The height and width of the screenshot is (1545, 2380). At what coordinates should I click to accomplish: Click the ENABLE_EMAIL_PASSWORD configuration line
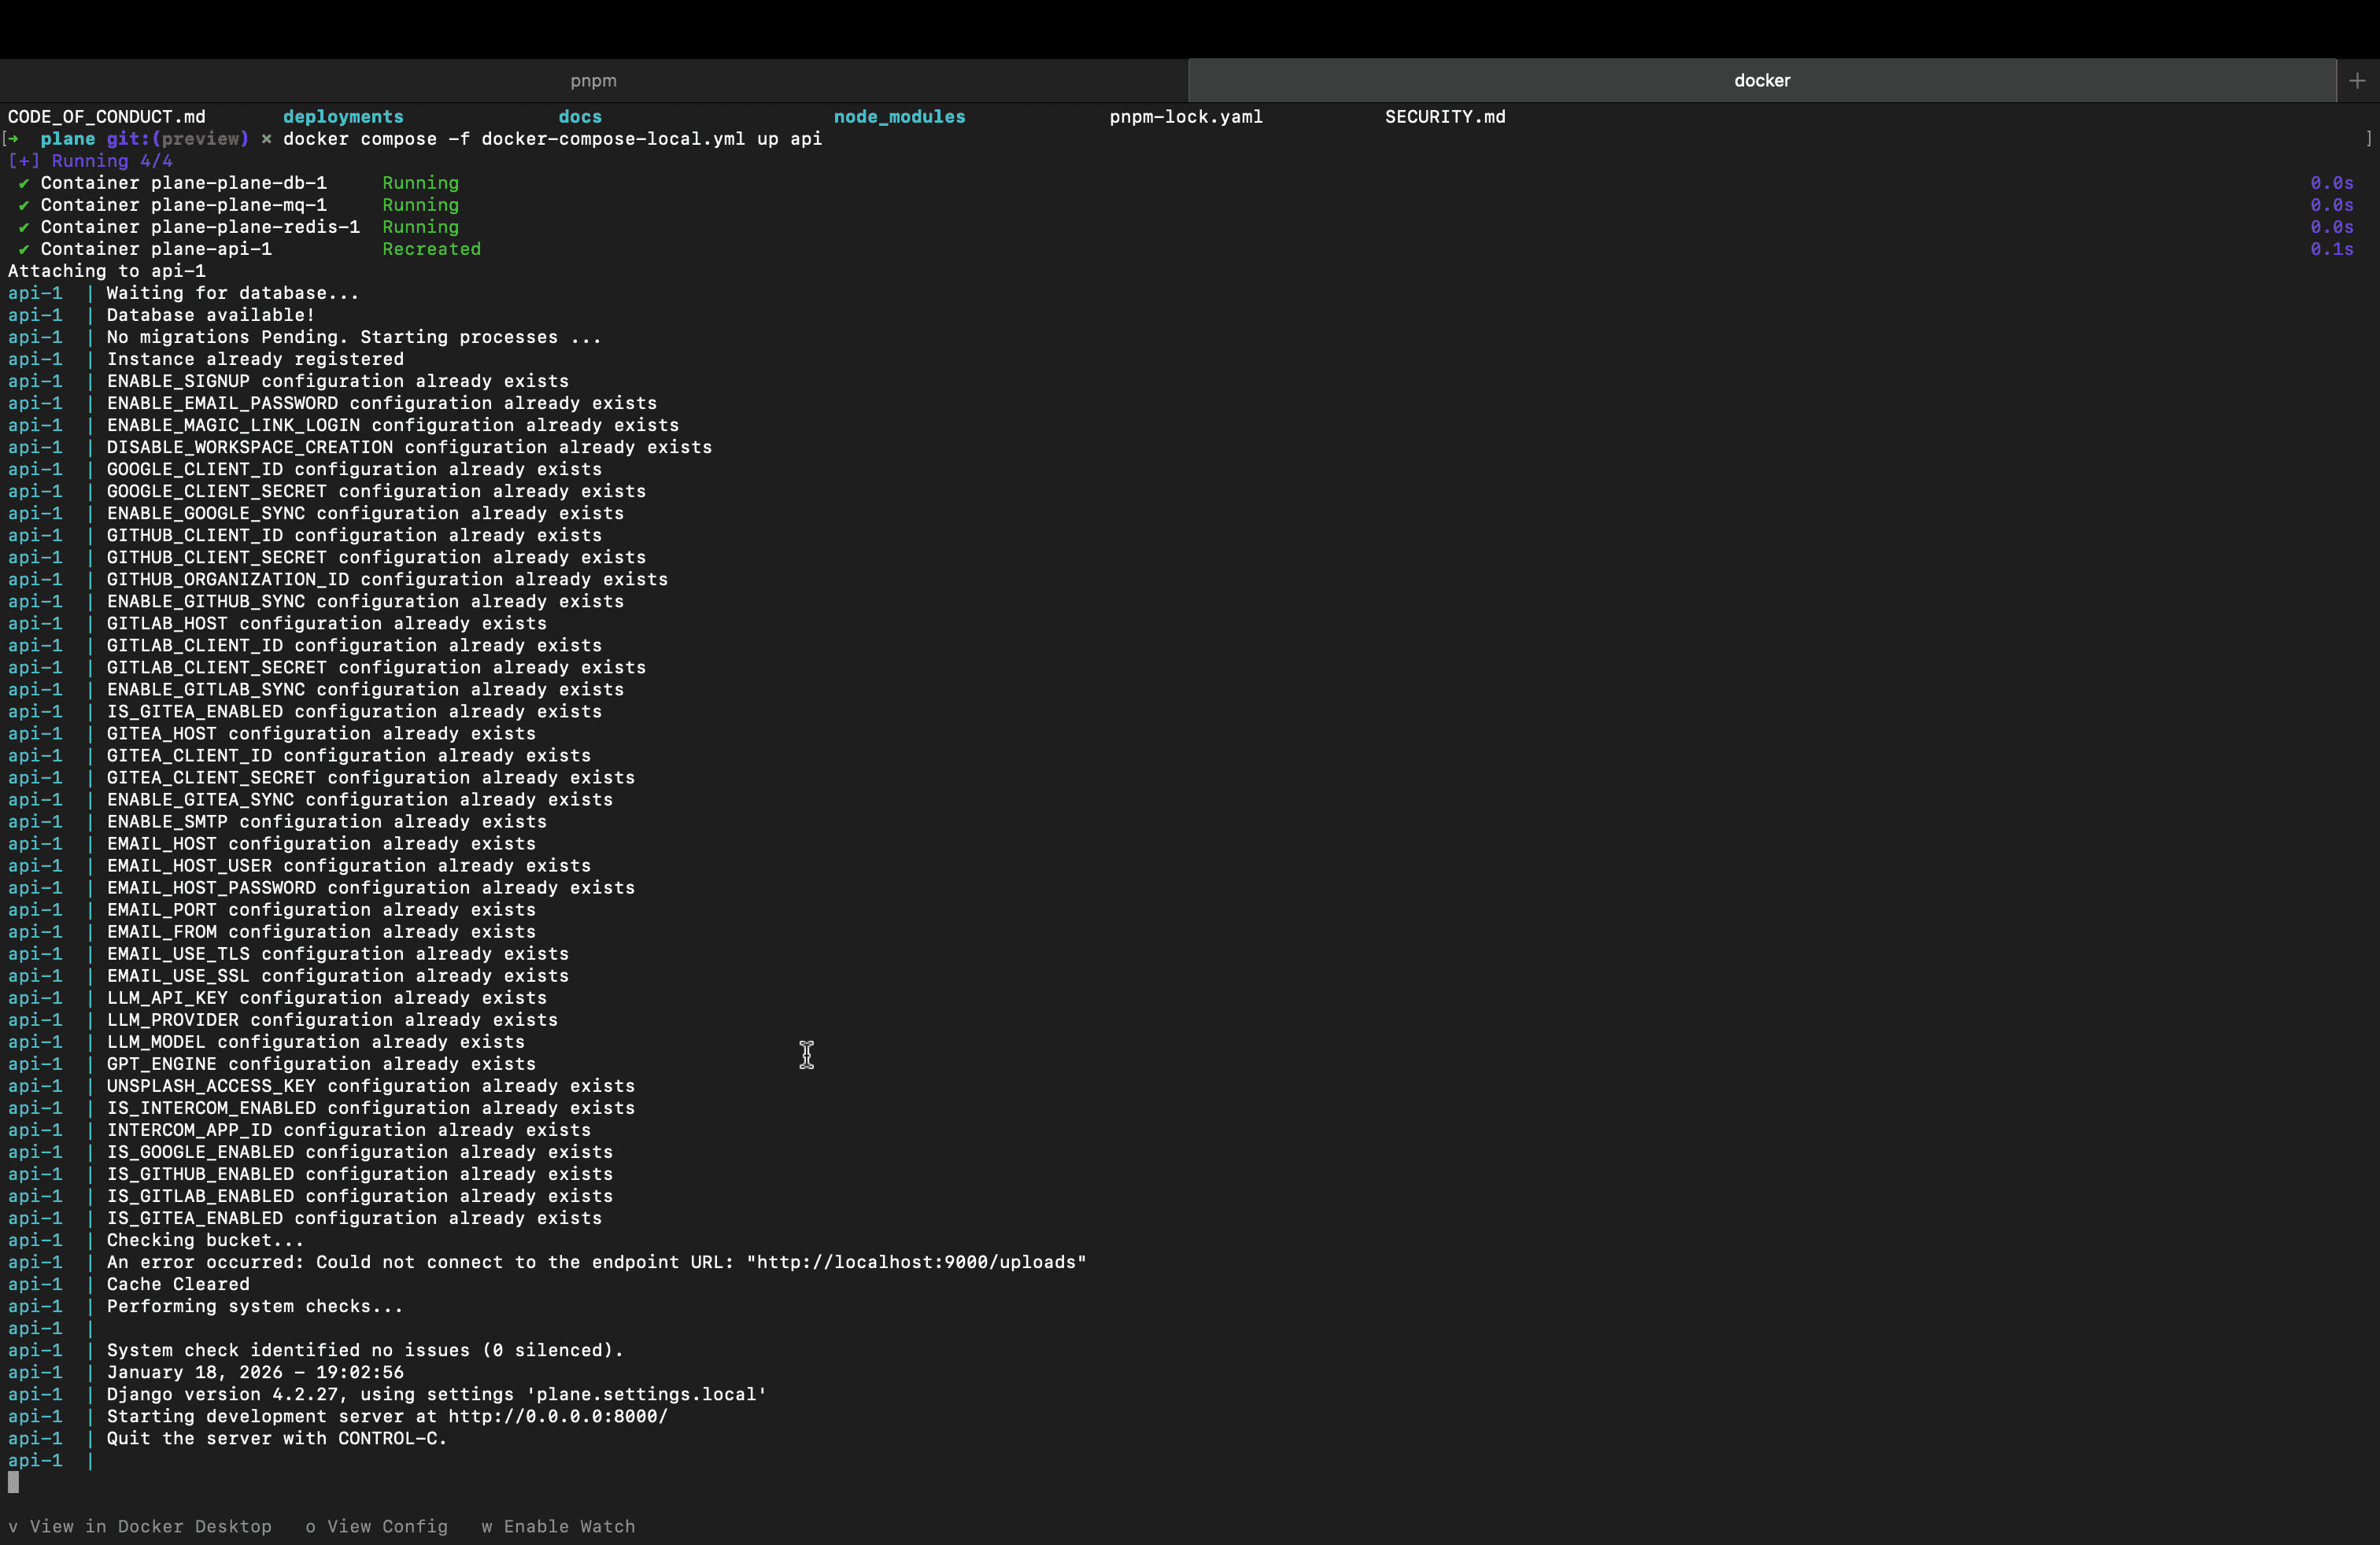381,403
